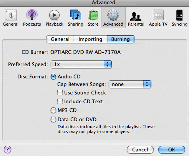Select the Audio CD disc format
The width and height of the screenshot is (189, 156).
tap(53, 77)
